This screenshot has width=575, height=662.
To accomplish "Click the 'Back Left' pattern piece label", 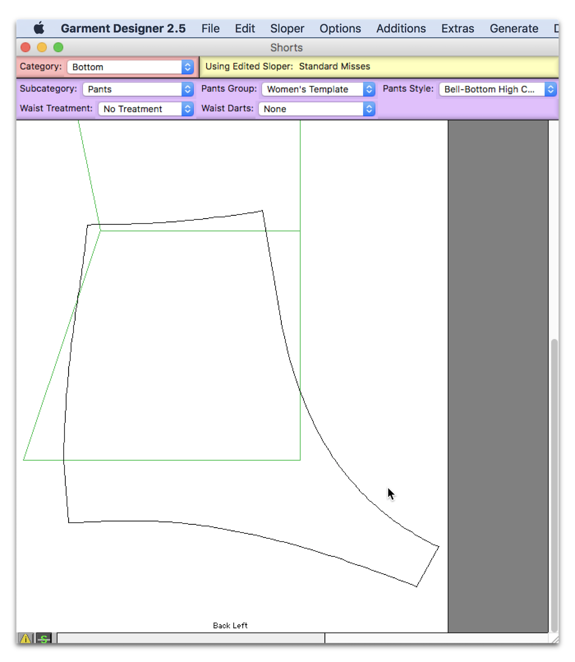I will tap(230, 625).
